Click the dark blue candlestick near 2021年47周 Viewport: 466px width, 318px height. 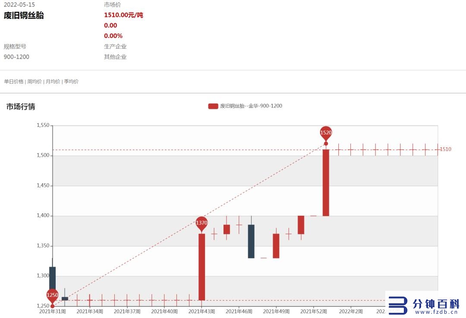tap(251, 241)
